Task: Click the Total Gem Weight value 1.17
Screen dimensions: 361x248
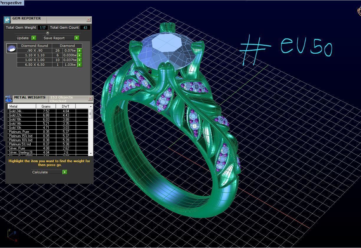Action: pyautogui.click(x=43, y=27)
